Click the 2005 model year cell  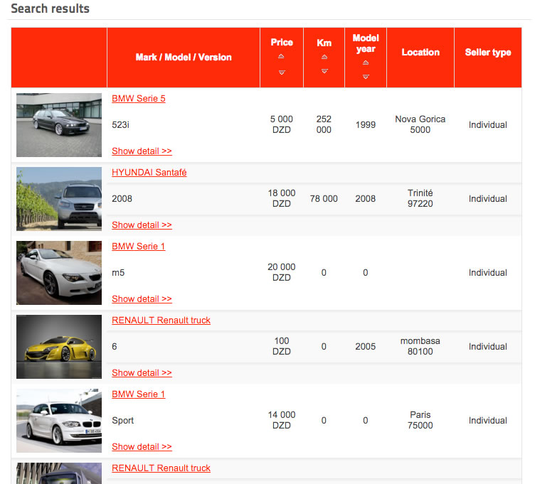tap(366, 347)
